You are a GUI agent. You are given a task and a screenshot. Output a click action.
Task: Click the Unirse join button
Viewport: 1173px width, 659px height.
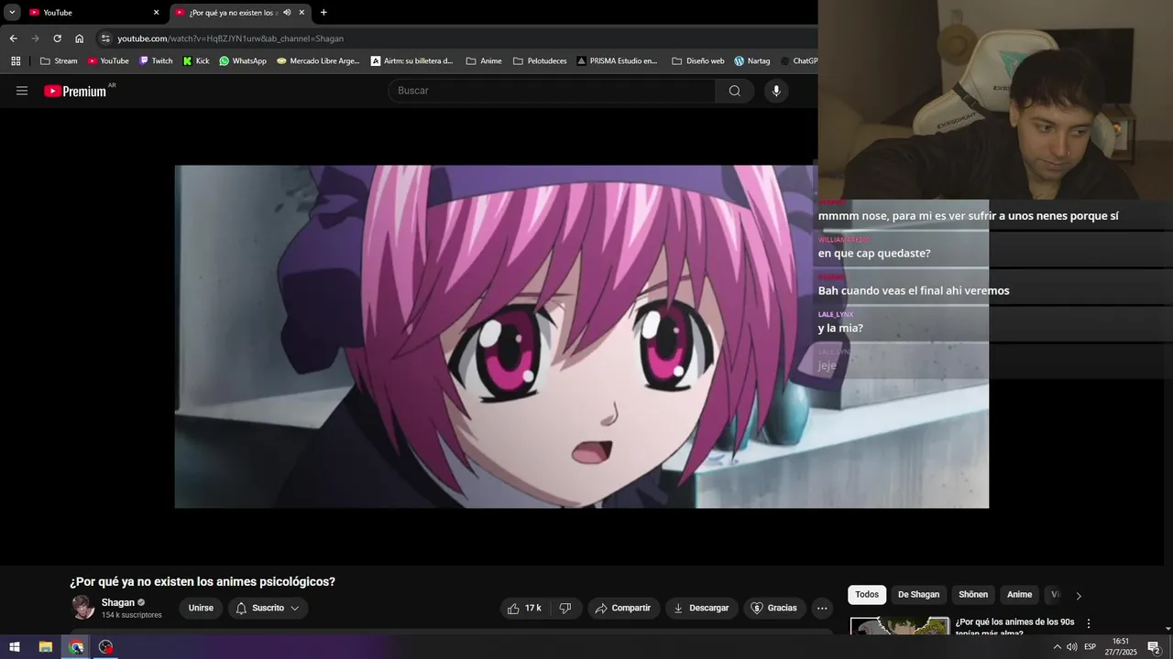click(x=201, y=608)
